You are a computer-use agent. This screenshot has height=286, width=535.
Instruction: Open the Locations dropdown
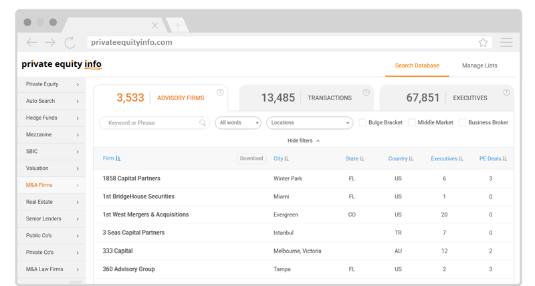(x=310, y=123)
